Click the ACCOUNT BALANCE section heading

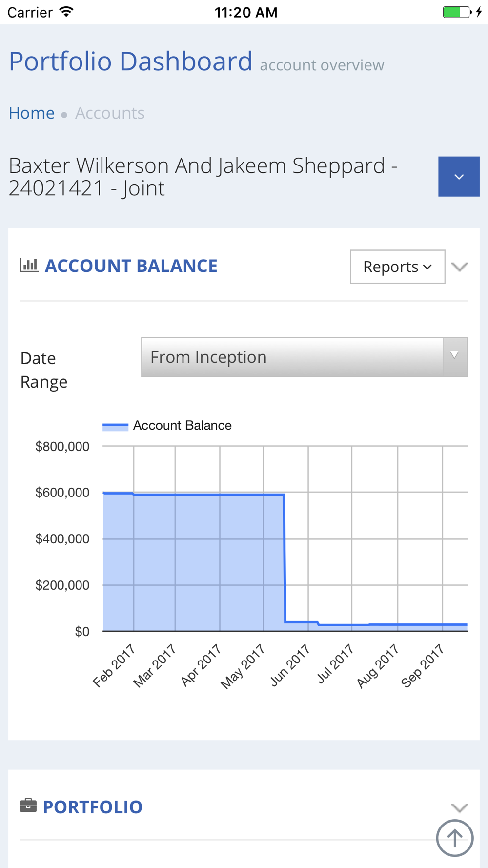coord(131,266)
